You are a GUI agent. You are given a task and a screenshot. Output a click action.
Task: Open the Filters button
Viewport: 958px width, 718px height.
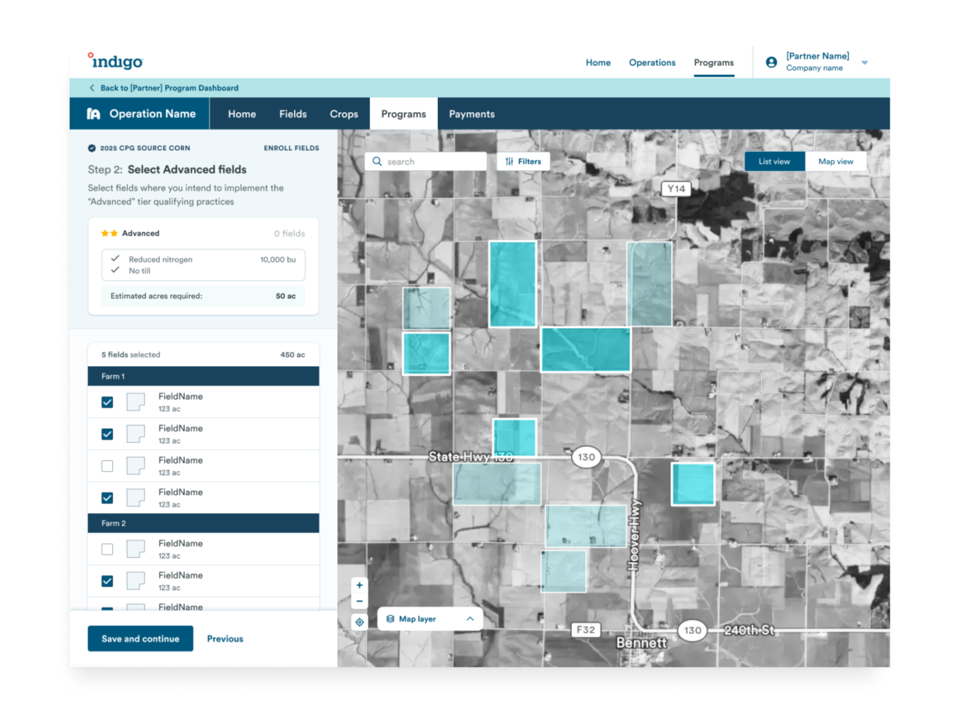(x=523, y=162)
